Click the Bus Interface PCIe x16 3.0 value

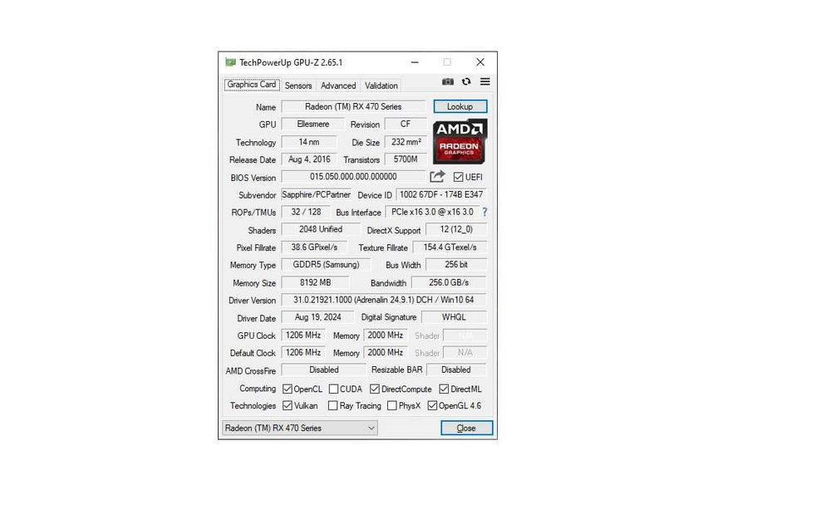[x=432, y=212]
